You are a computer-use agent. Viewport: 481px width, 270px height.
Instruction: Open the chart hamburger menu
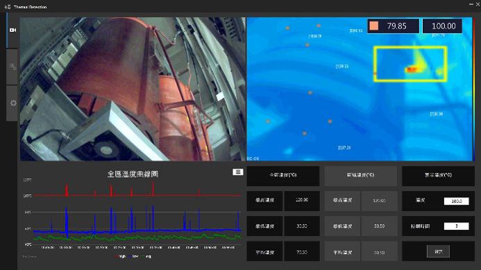coord(238,172)
